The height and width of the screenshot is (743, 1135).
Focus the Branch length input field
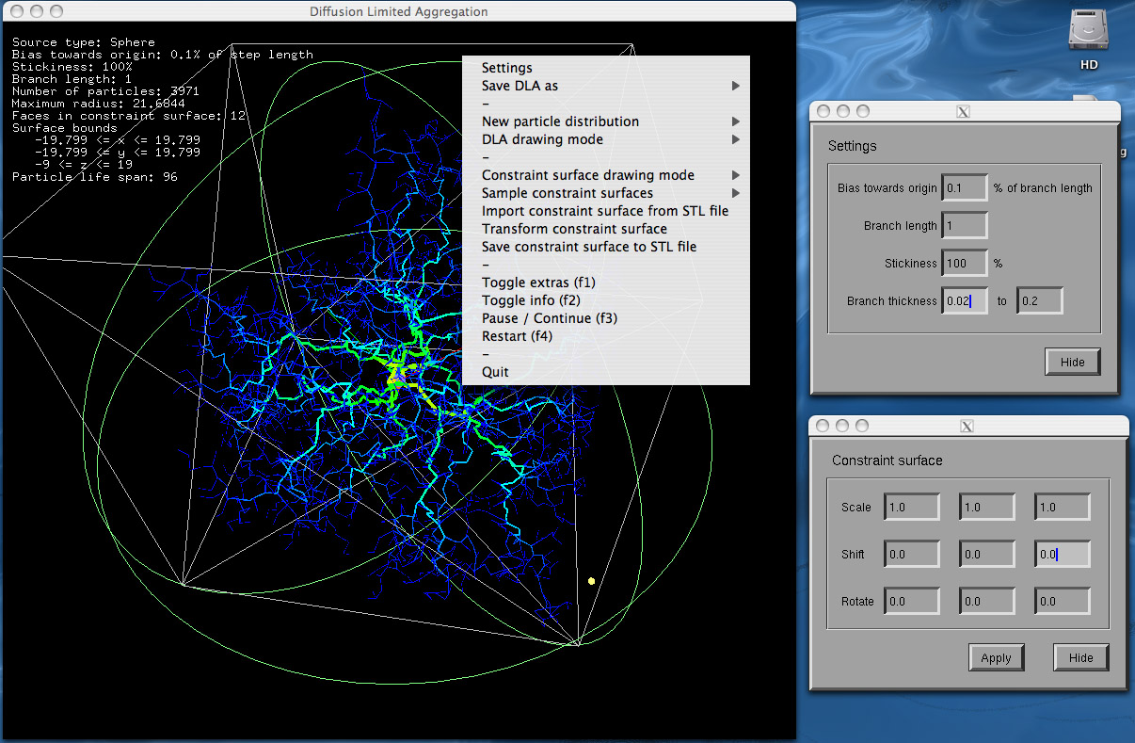coord(965,225)
